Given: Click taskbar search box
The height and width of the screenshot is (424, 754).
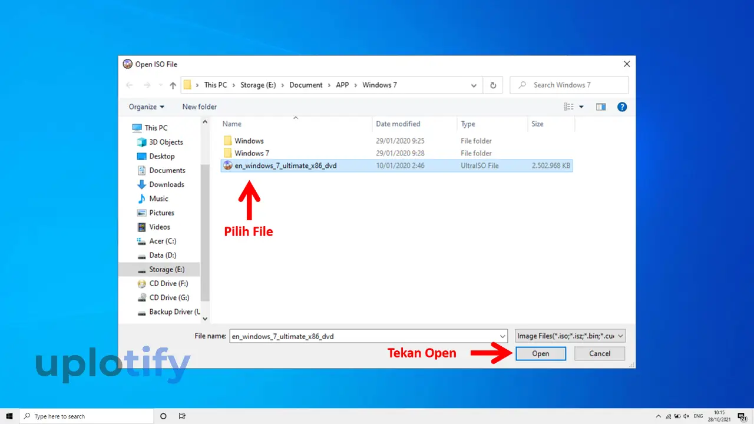Looking at the screenshot, I should click(x=87, y=416).
